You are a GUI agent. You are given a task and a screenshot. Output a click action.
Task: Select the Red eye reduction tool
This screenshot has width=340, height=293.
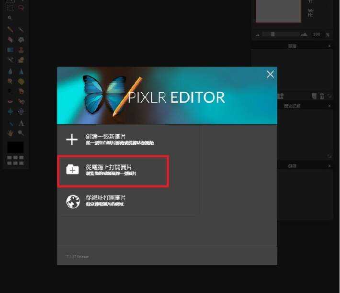pos(10,101)
